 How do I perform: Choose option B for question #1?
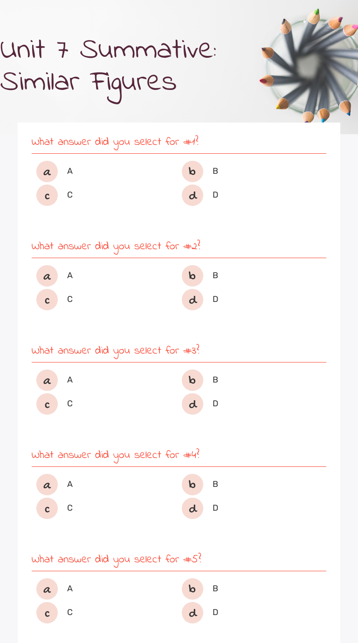(x=193, y=171)
